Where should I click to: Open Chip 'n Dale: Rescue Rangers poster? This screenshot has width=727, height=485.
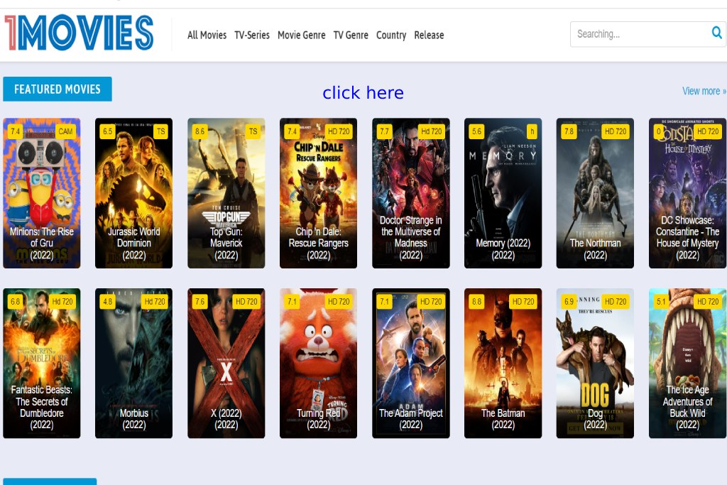319,193
